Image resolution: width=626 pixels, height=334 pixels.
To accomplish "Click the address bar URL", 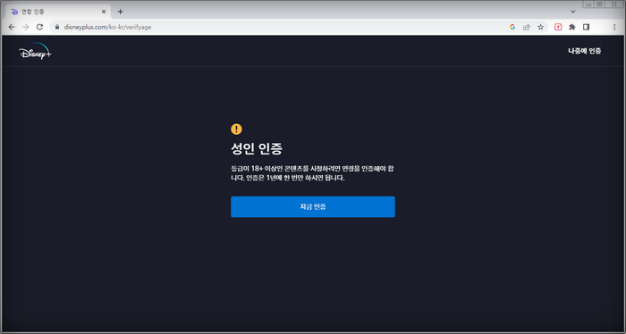I will 107,27.
